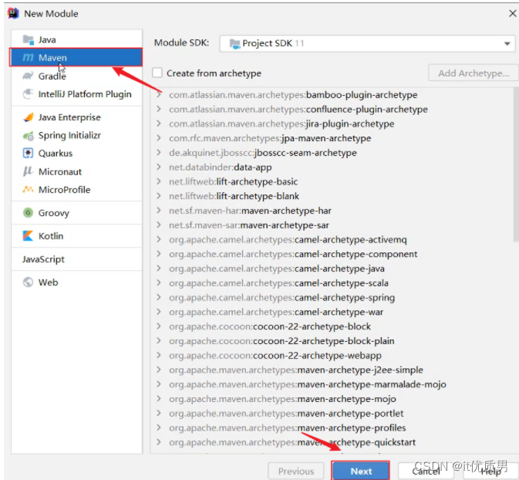Expand lift-archetype-blank entry

159,196
